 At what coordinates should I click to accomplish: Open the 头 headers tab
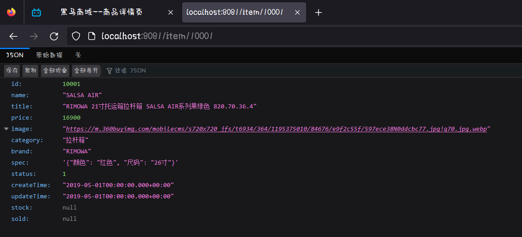(x=78, y=55)
